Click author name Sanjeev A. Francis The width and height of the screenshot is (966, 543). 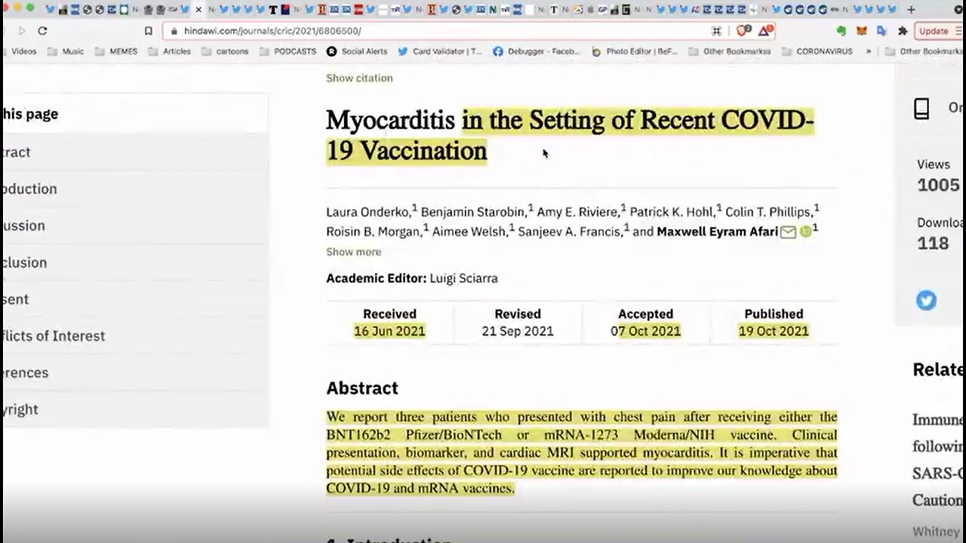[572, 232]
